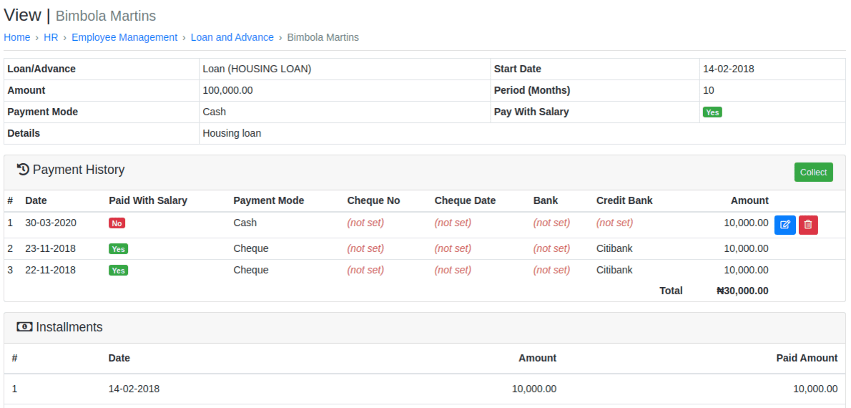Screen dimensions: 851x408
Task: Click the Credit Bank column header
Action: (624, 200)
